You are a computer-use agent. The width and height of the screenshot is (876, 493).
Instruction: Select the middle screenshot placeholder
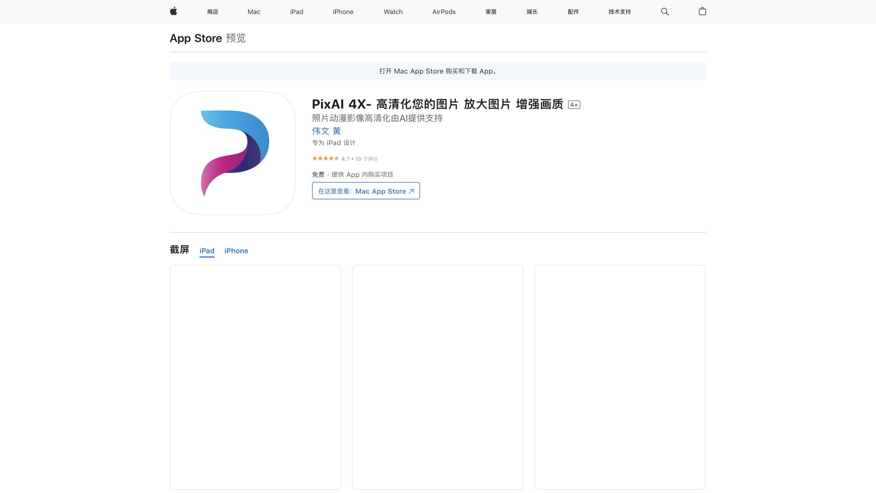click(x=437, y=378)
